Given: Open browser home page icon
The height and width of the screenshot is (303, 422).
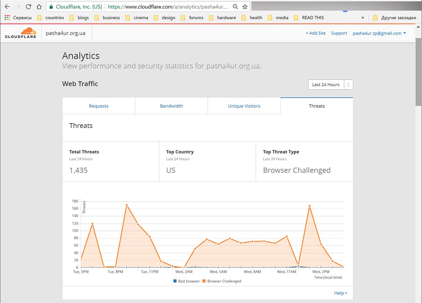Looking at the screenshot, I should (x=39, y=7).
